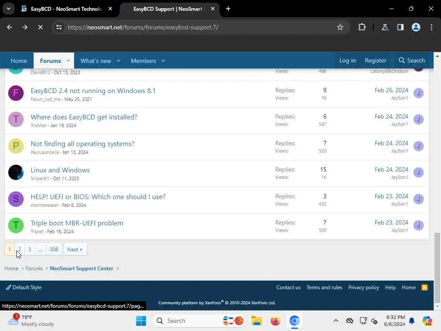
Task: Click the Next page button
Action: click(x=75, y=250)
